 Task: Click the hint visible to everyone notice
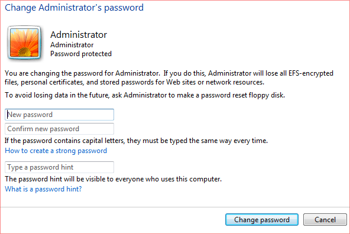click(x=113, y=179)
